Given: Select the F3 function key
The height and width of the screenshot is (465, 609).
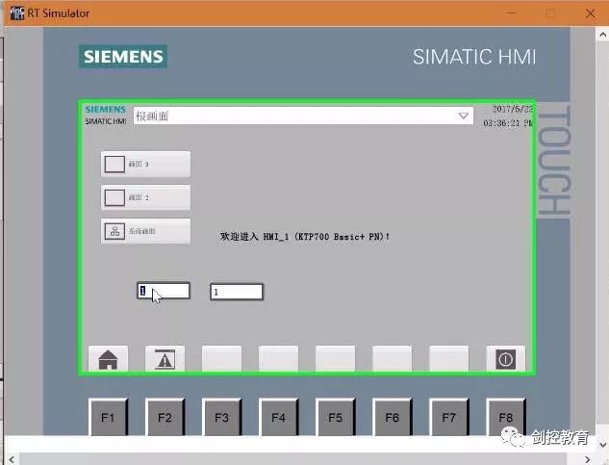Looking at the screenshot, I should point(222,418).
